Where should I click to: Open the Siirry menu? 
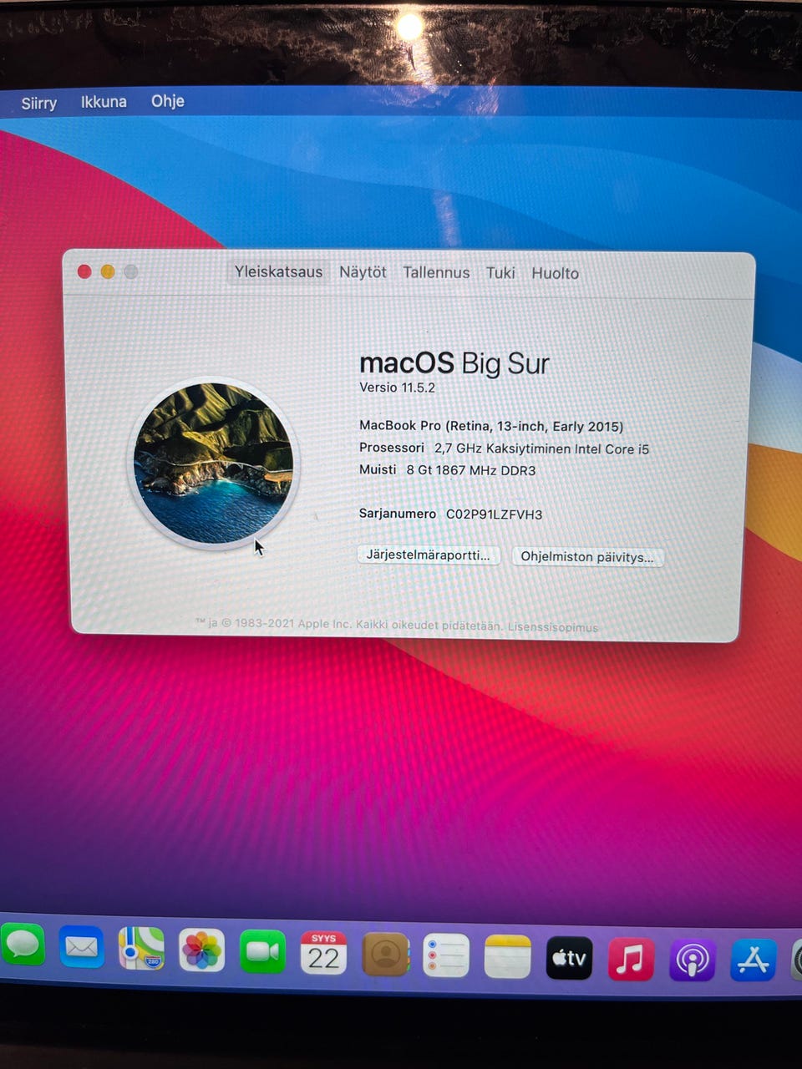(38, 103)
